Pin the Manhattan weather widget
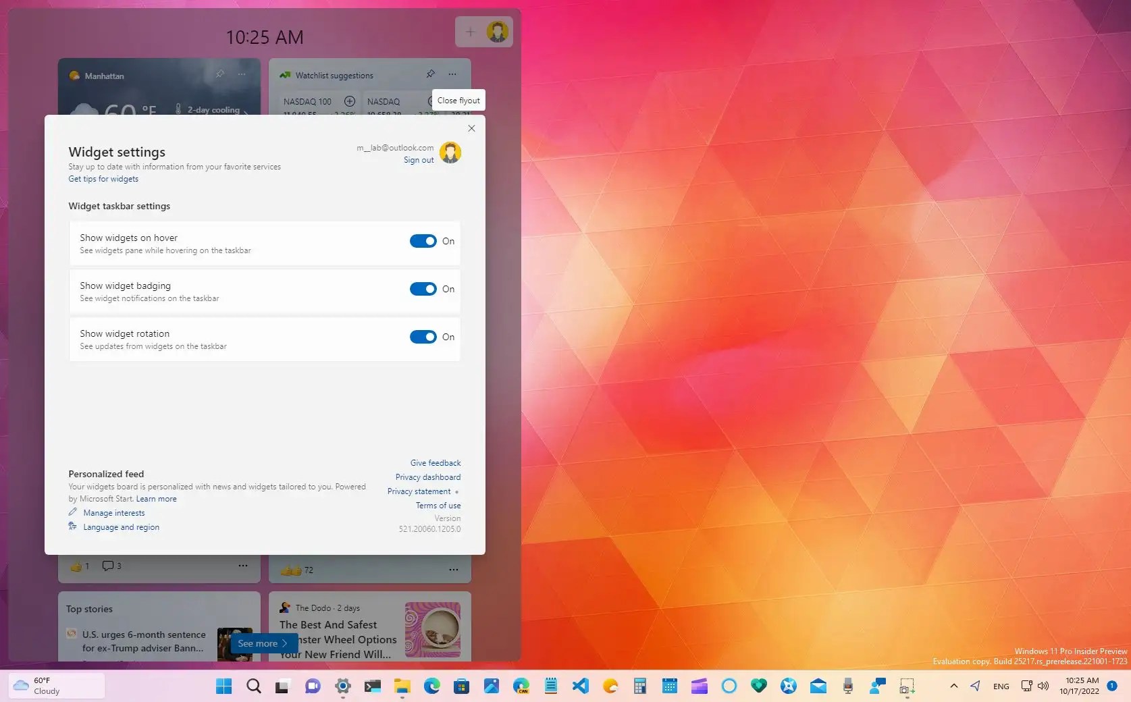Screen dimensions: 1131x702 point(219,74)
